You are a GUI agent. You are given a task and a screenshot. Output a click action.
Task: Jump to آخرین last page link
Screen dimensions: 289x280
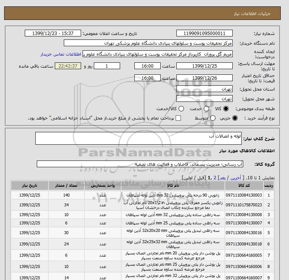coord(236,178)
